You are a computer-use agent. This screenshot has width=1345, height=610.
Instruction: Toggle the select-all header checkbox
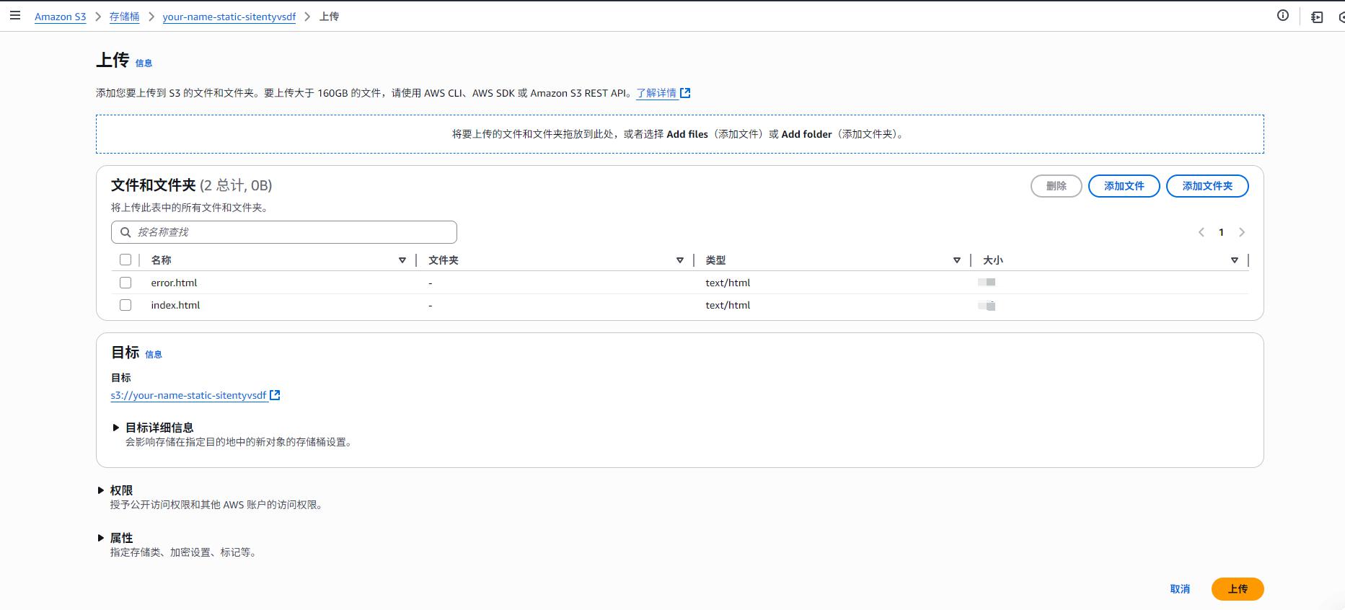(x=125, y=260)
